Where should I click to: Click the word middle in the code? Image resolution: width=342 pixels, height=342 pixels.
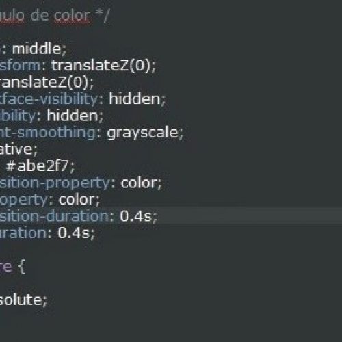(36, 49)
